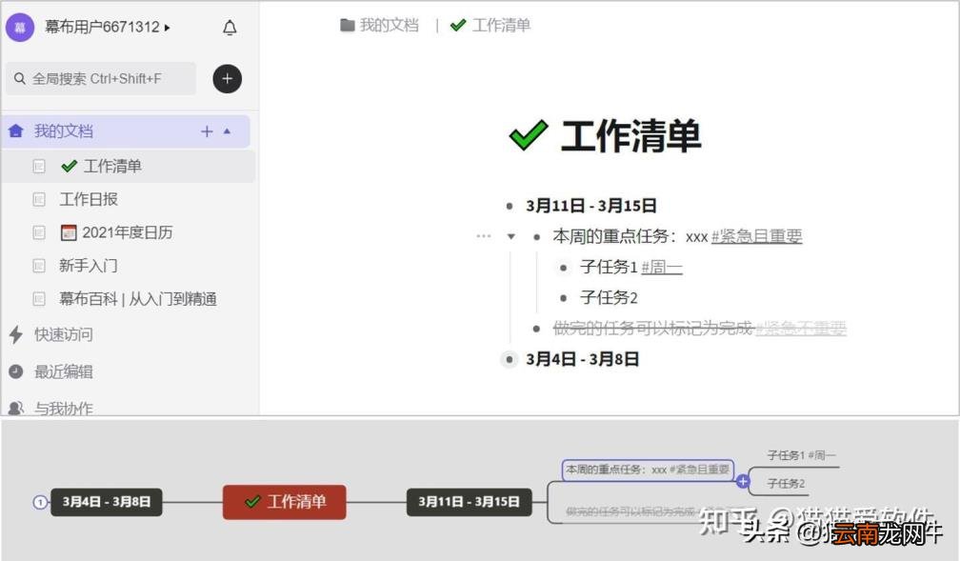Click the folder icon in the breadcrumb
The width and height of the screenshot is (960, 561).
(347, 25)
